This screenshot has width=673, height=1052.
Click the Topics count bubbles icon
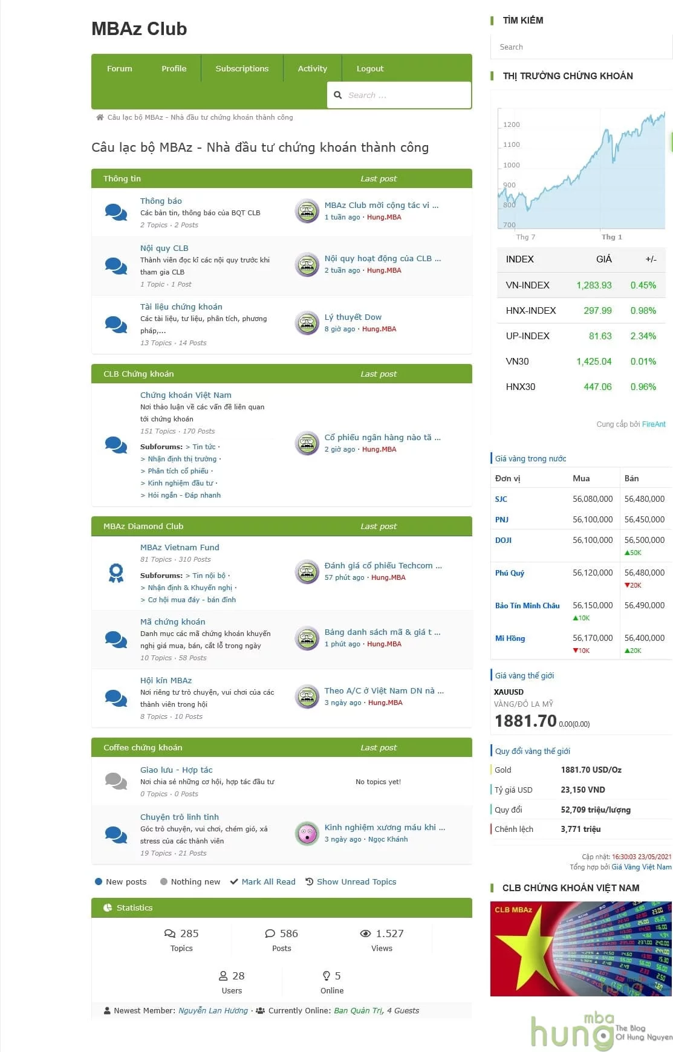(x=170, y=933)
